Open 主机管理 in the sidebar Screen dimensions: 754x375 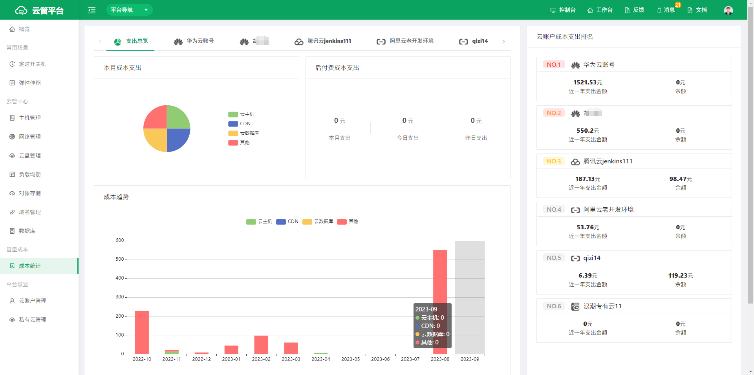click(39, 118)
